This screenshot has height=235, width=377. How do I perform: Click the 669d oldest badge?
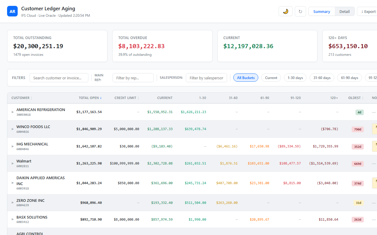click(358, 164)
